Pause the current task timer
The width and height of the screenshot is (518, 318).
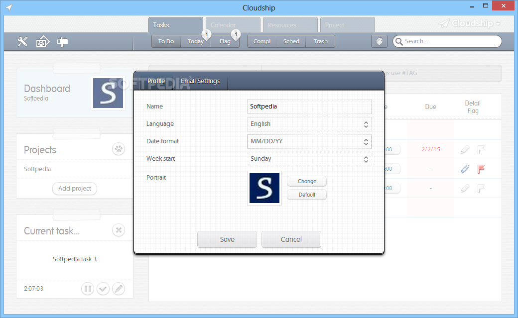(x=88, y=289)
